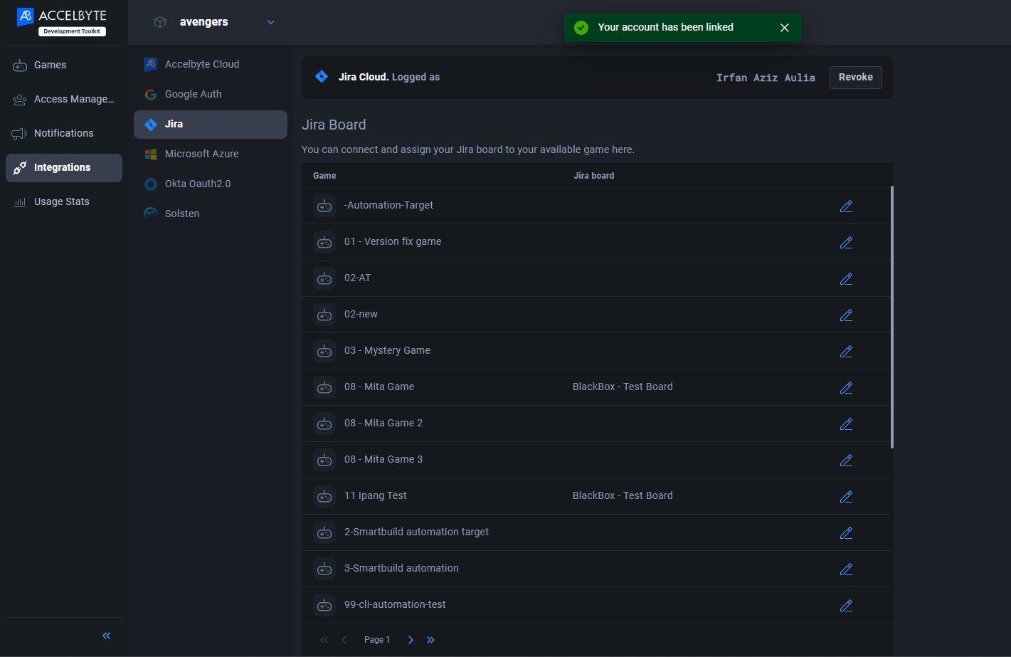Click BlackBox - Test Board for 08 - Mita Game

[x=623, y=387]
